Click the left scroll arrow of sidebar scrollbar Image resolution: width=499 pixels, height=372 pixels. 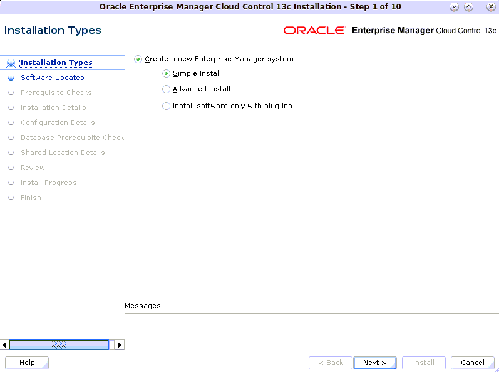click(x=4, y=344)
